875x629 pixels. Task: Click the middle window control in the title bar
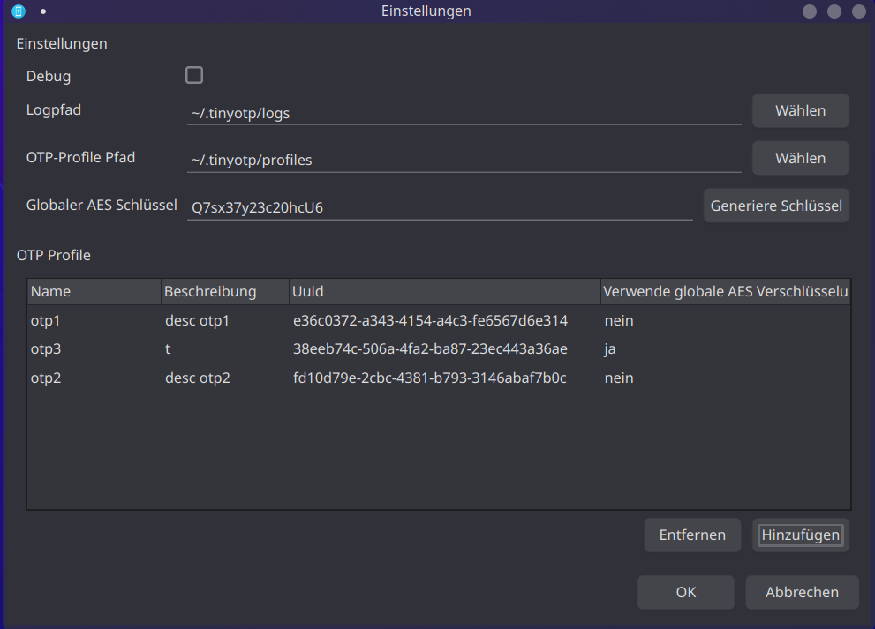pyautogui.click(x=834, y=11)
